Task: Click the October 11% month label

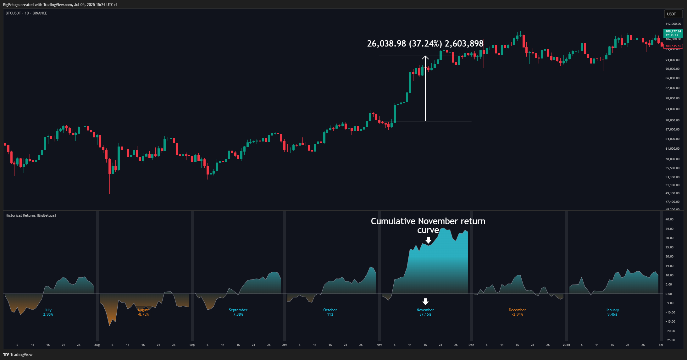Action: tap(330, 312)
